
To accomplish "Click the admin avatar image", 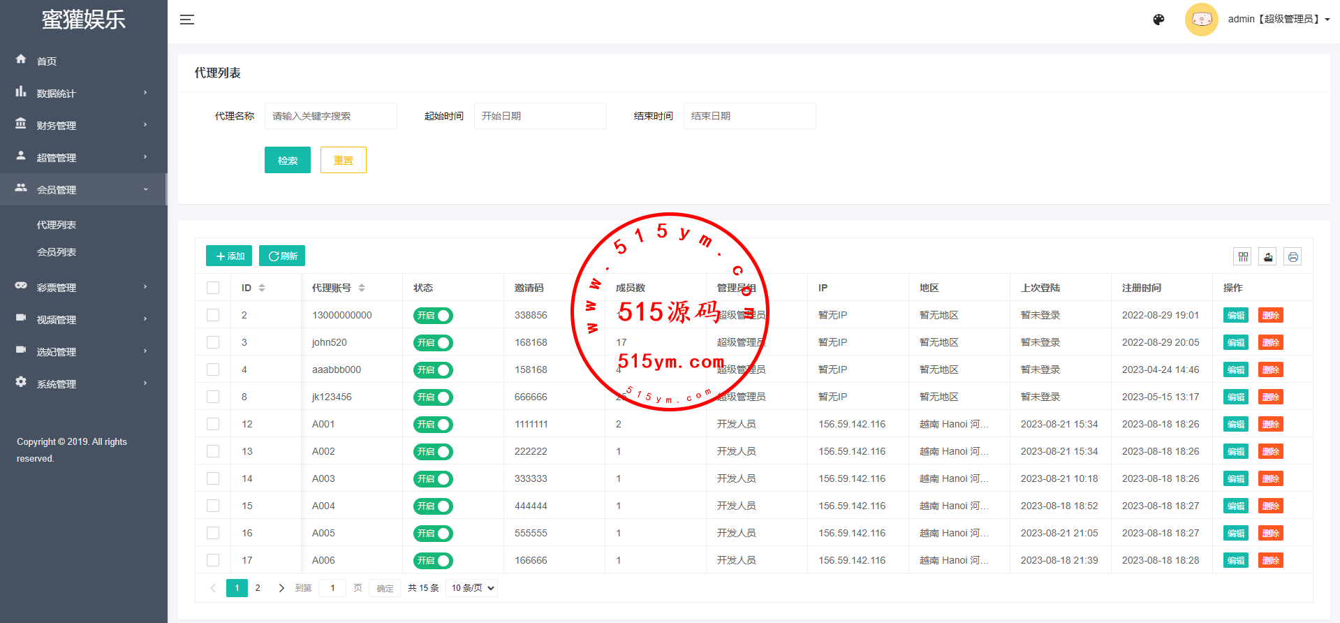I will pos(1201,20).
